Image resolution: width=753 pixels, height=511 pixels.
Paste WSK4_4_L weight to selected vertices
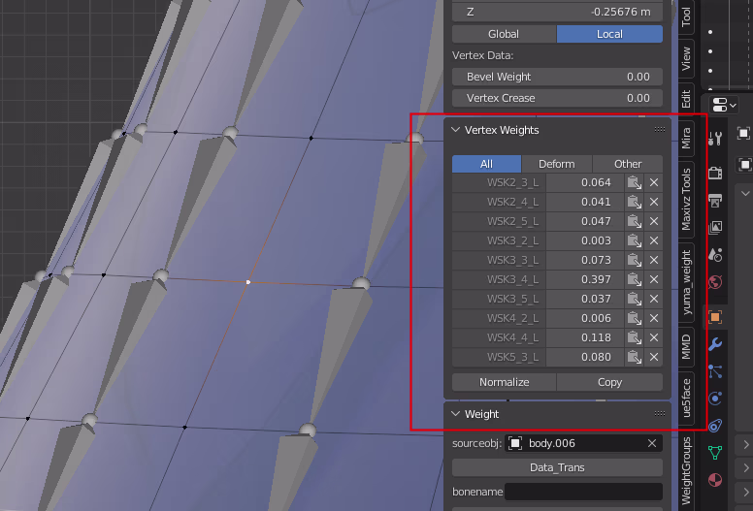tap(634, 337)
